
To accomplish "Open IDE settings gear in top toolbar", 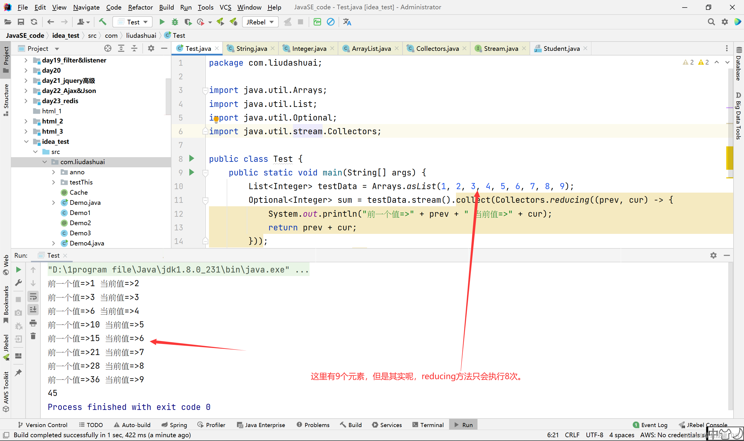I will (x=725, y=22).
